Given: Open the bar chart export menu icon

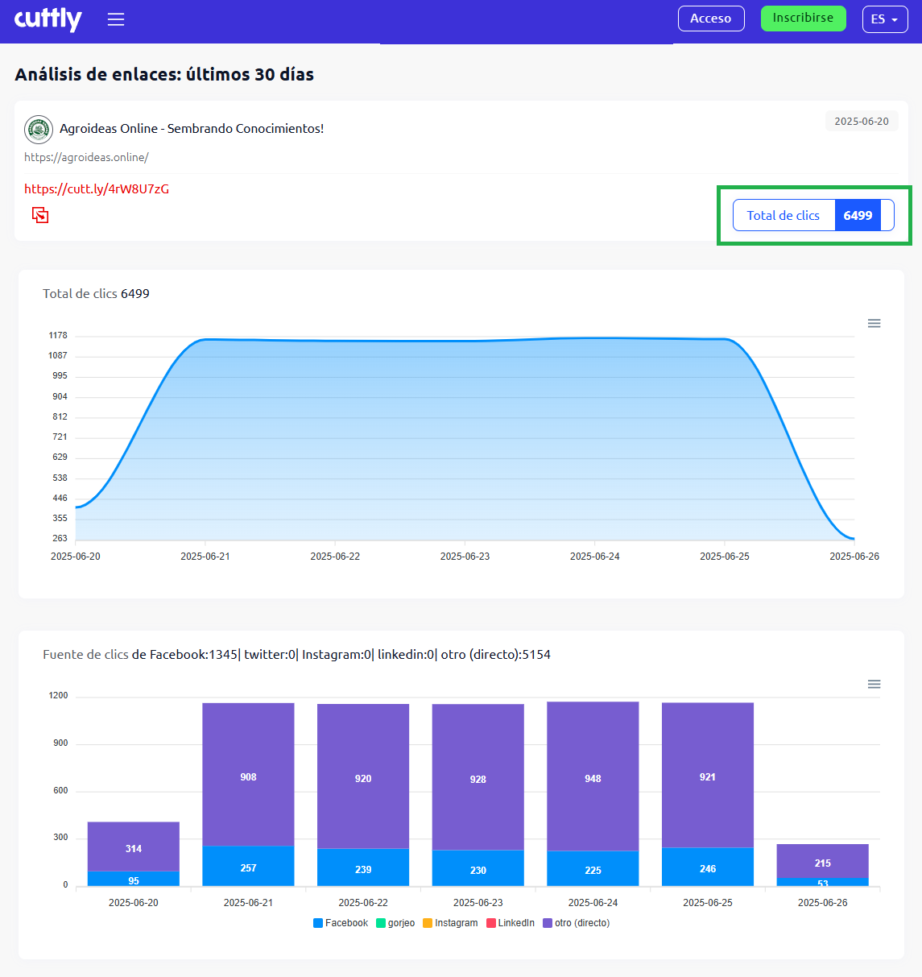Looking at the screenshot, I should [x=874, y=685].
